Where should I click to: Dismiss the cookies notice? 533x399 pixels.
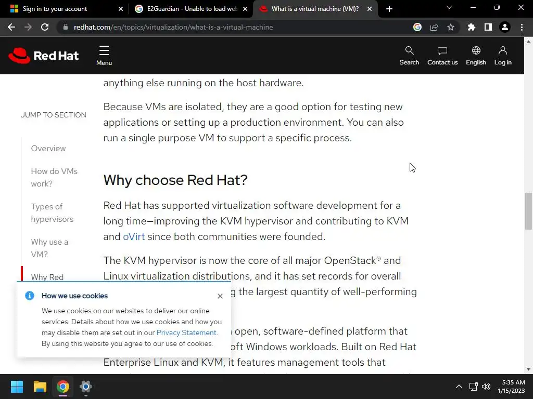pos(220,296)
